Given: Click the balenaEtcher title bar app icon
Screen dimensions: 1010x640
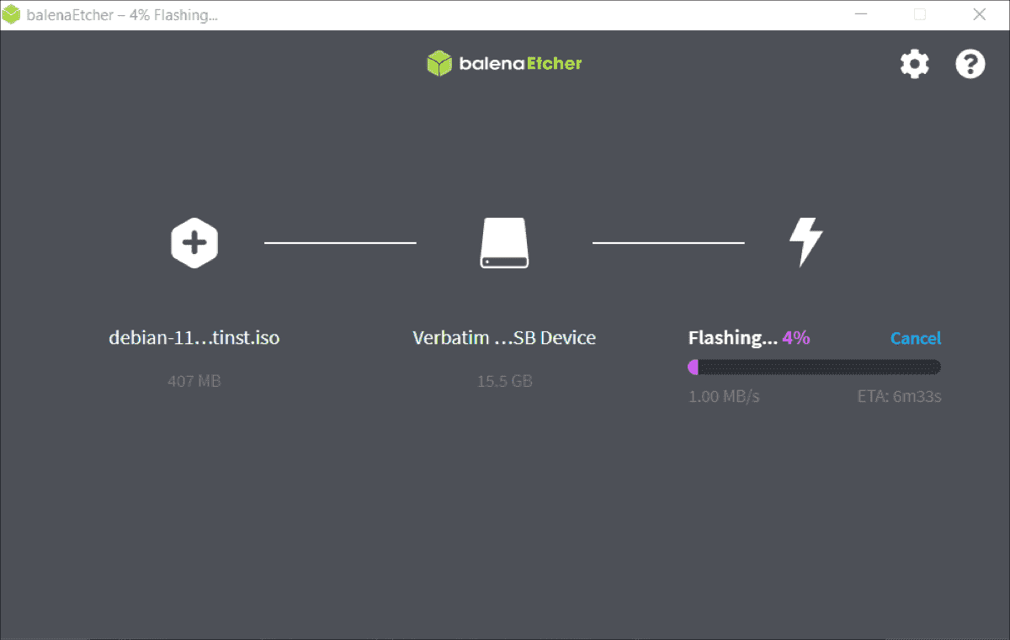Looking at the screenshot, I should coord(12,15).
